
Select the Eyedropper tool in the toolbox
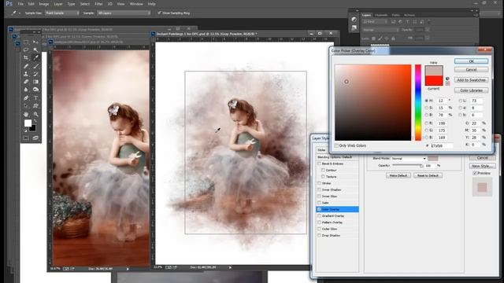tap(35, 57)
